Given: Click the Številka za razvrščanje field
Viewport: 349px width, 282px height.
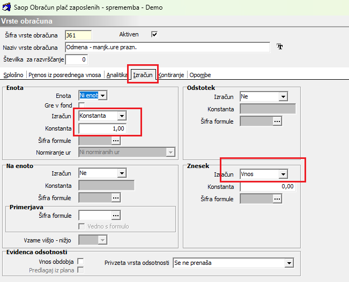Looking at the screenshot, I should pos(77,59).
